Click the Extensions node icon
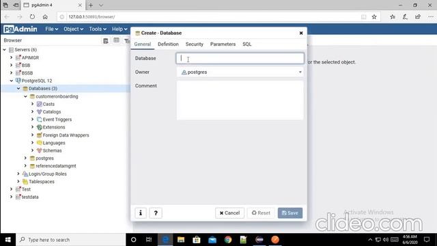The width and height of the screenshot is (437, 246). (x=40, y=127)
